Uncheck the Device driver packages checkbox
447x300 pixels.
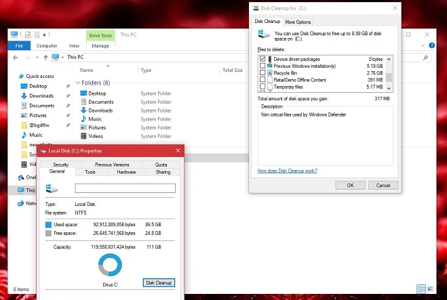(263, 59)
